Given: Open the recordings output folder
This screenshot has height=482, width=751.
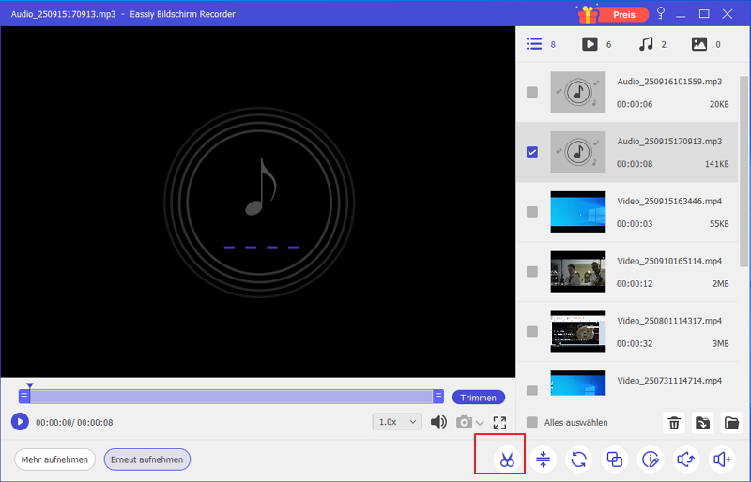Looking at the screenshot, I should [731, 423].
